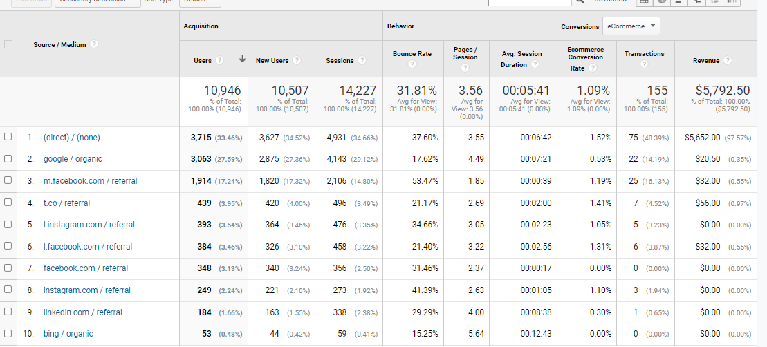Click the Acquisition group header
The image size is (767, 347).
click(201, 26)
